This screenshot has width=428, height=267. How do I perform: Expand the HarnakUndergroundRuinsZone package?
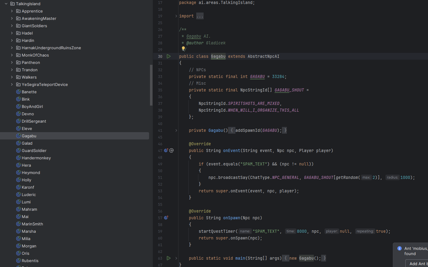click(12, 48)
